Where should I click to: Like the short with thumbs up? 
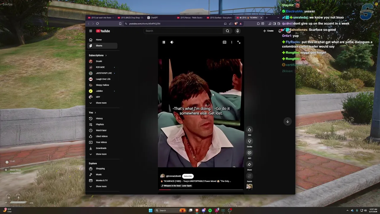249,130
